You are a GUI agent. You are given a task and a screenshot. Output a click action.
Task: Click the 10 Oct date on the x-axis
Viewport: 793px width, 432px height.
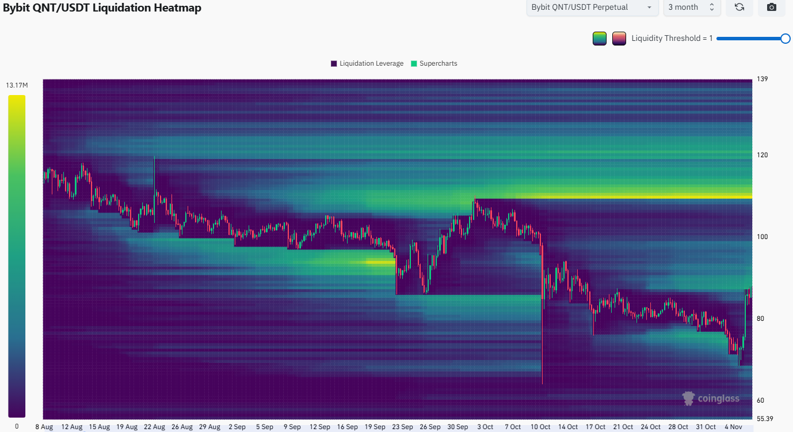540,427
